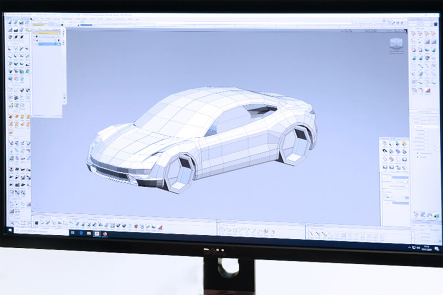
Task: Click the user account icon above viewport
Action: coord(384,20)
